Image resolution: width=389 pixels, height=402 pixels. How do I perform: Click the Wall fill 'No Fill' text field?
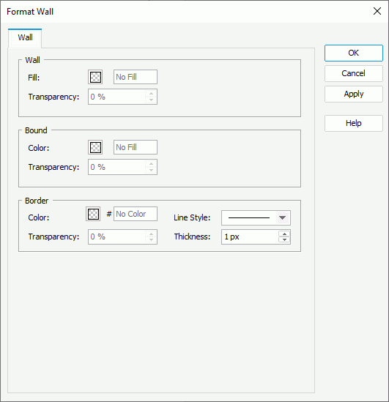[136, 77]
